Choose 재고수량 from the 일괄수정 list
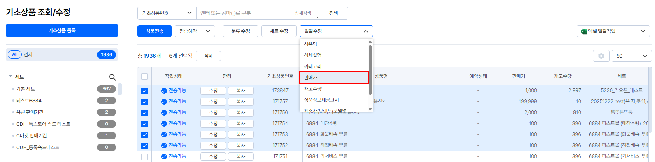The image size is (655, 162). (313, 89)
